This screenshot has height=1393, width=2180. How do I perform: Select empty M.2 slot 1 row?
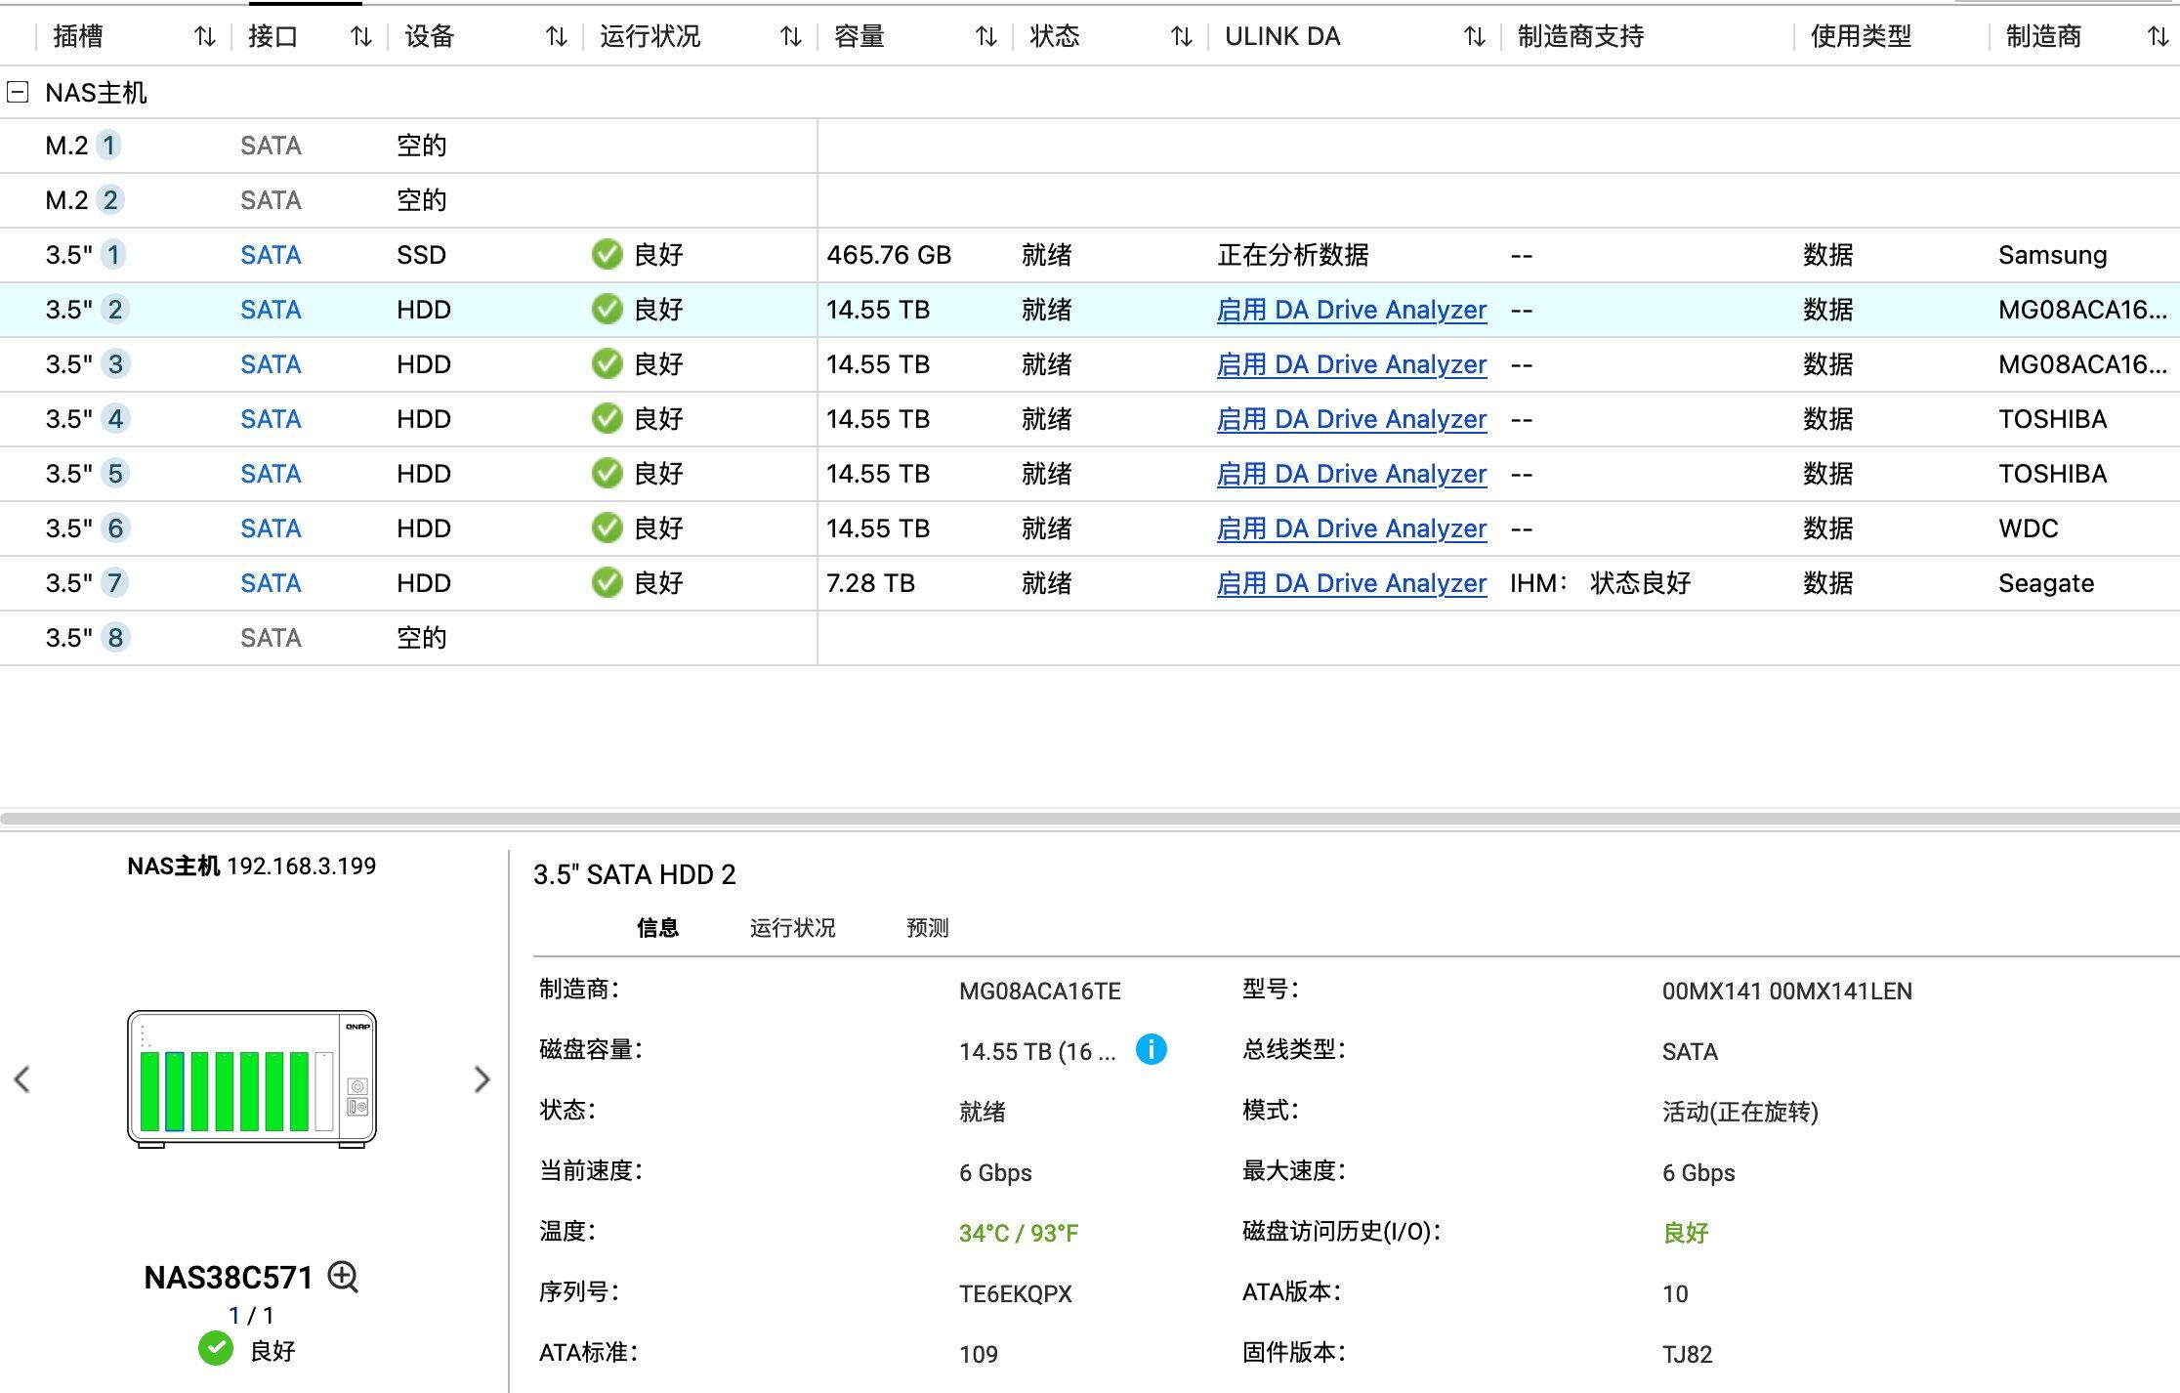1090,146
